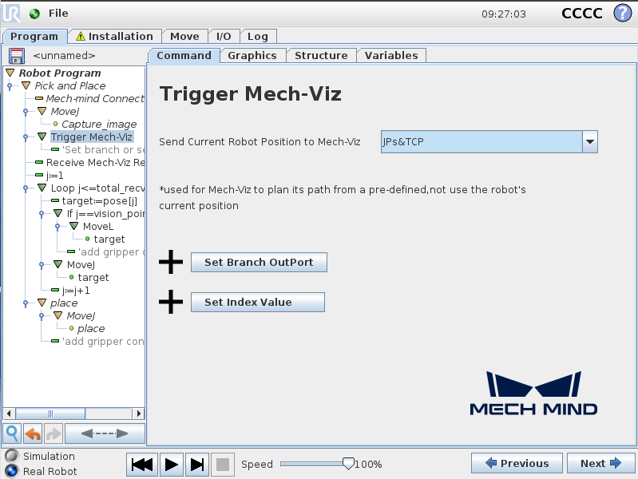Collapse the MoveJ node inside the Loop
The image size is (638, 479).
pyautogui.click(x=58, y=264)
